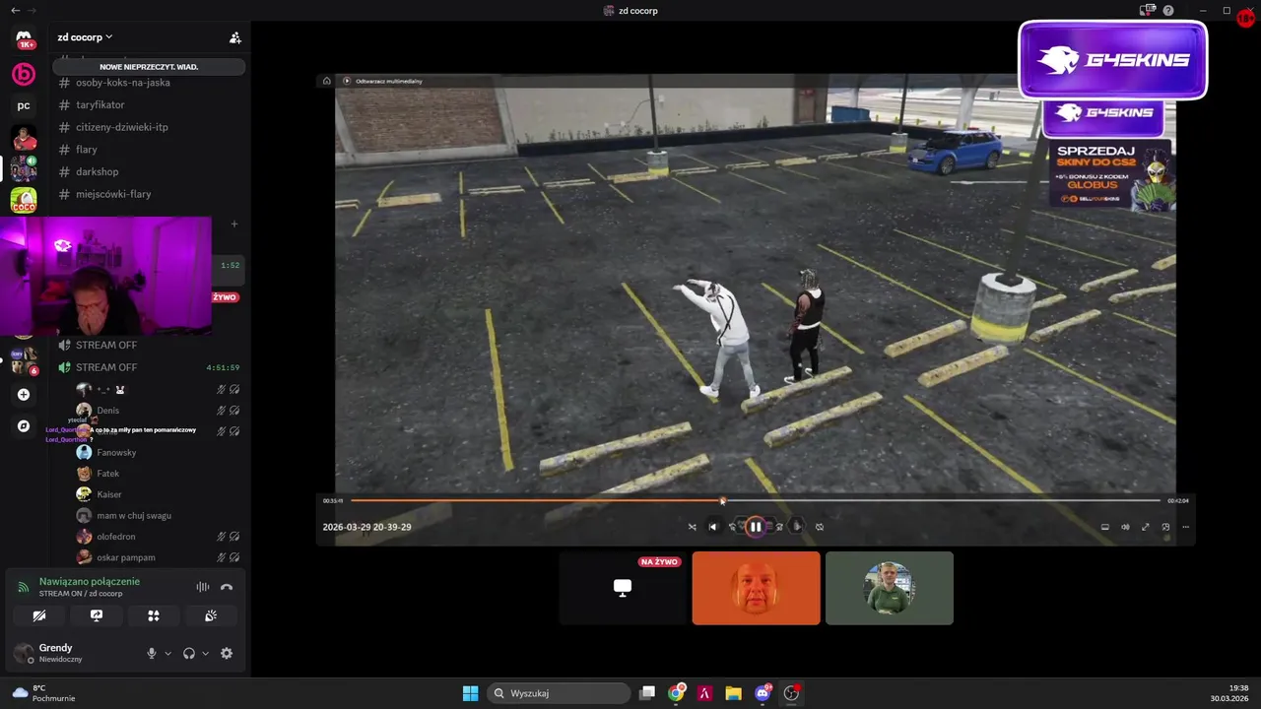Open Windows Start menu
1261x709 pixels.
coord(471,693)
